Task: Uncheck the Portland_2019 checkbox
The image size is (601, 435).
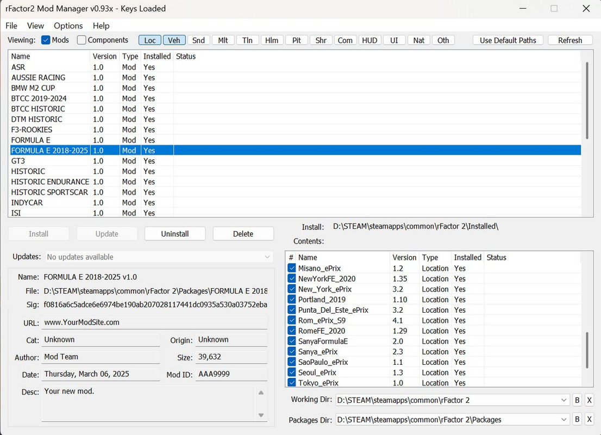Action: pos(292,299)
